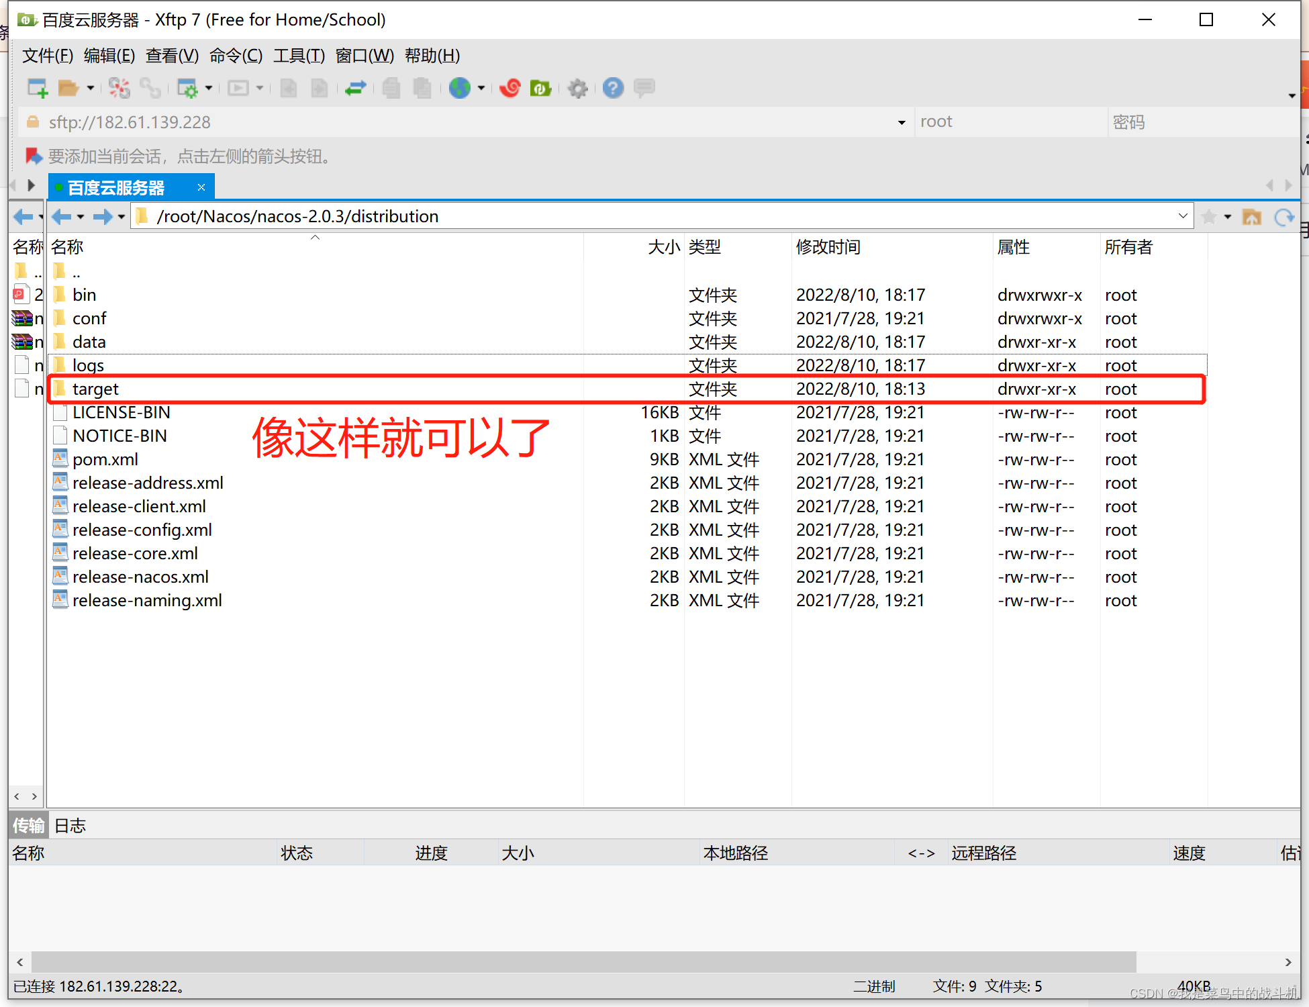
Task: Click the New Session toolbar icon
Action: 37,88
